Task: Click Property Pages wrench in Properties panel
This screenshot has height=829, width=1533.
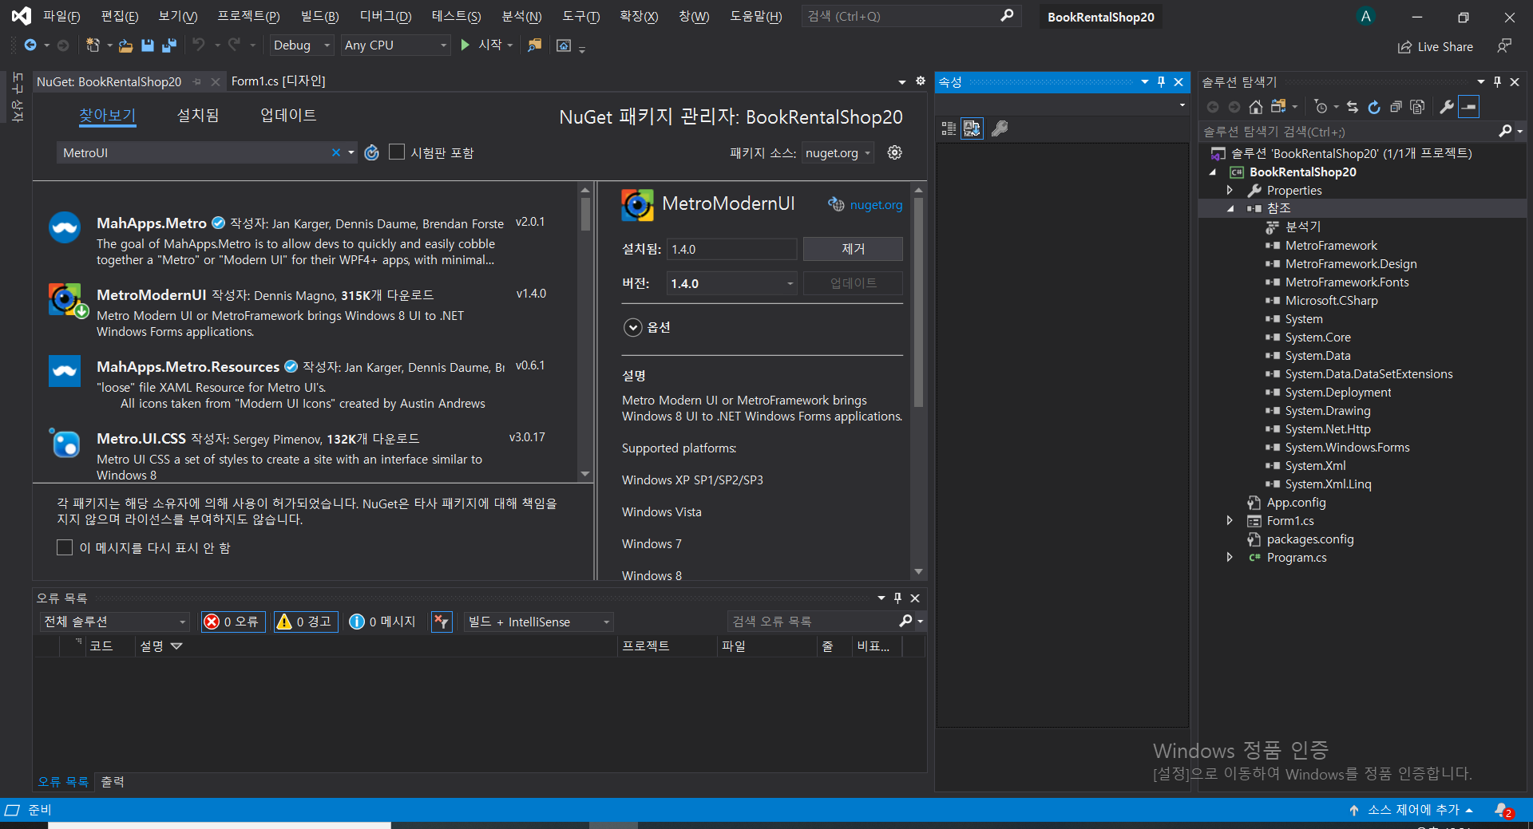Action: (999, 128)
